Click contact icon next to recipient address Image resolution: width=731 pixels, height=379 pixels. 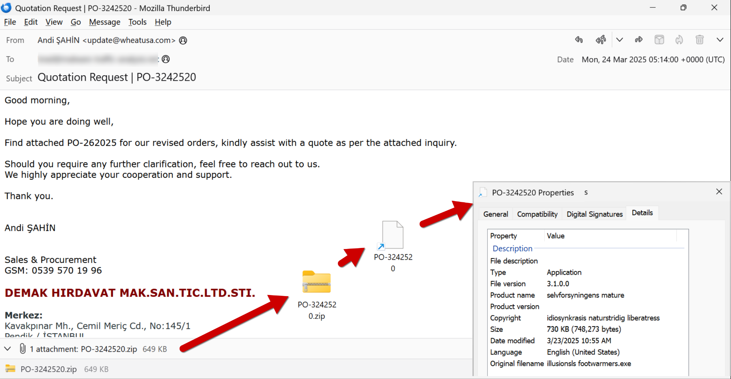click(166, 59)
